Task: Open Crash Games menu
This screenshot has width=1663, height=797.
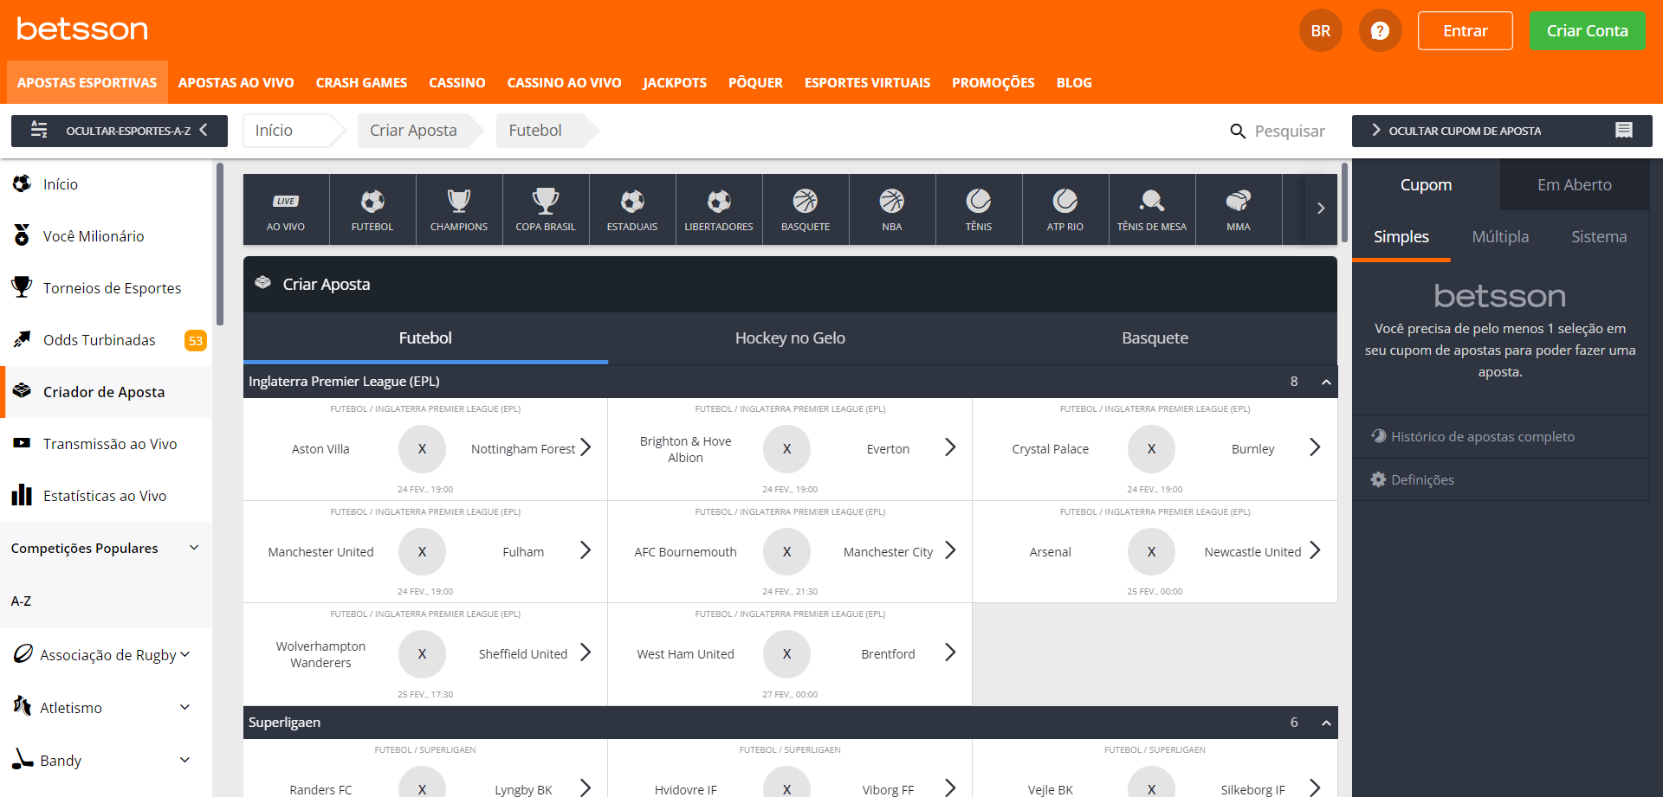Action: point(361,82)
